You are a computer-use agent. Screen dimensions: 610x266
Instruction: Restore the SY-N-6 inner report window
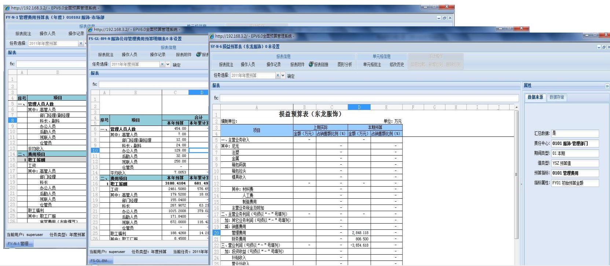(x=604, y=47)
